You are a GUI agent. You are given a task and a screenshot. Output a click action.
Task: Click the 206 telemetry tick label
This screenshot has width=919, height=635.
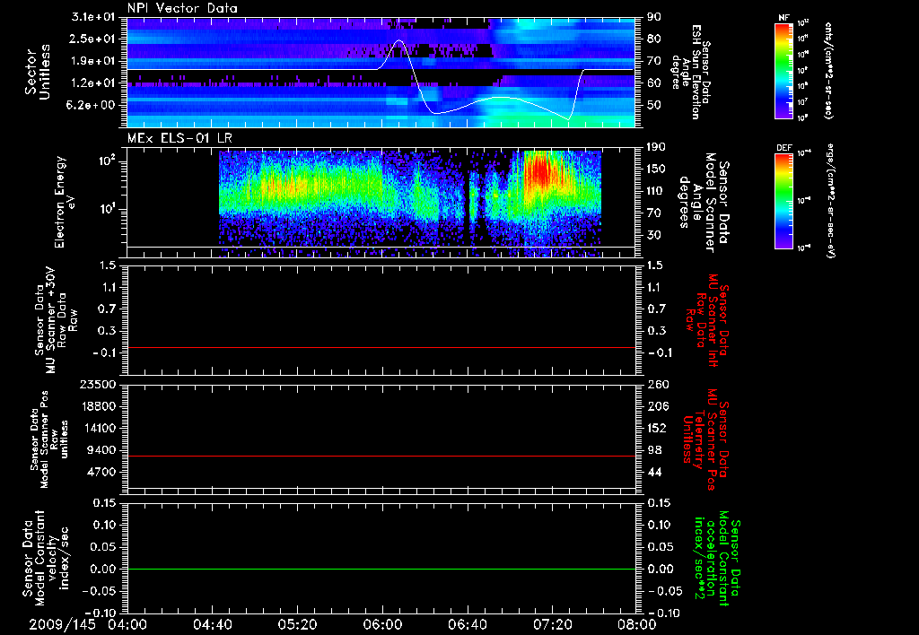(656, 406)
